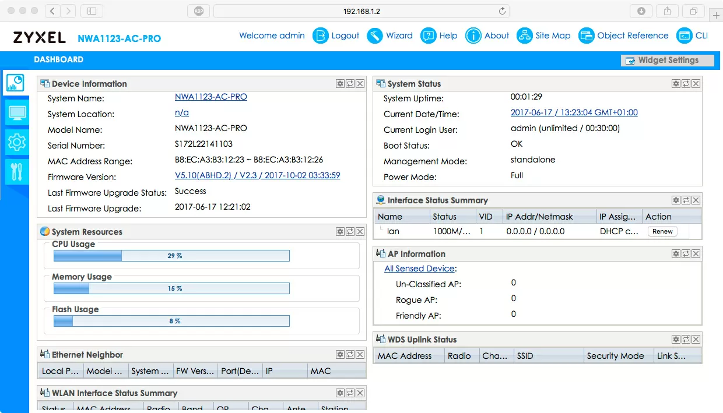Open AP Information widget settings gear
The image size is (723, 413).
coord(676,254)
